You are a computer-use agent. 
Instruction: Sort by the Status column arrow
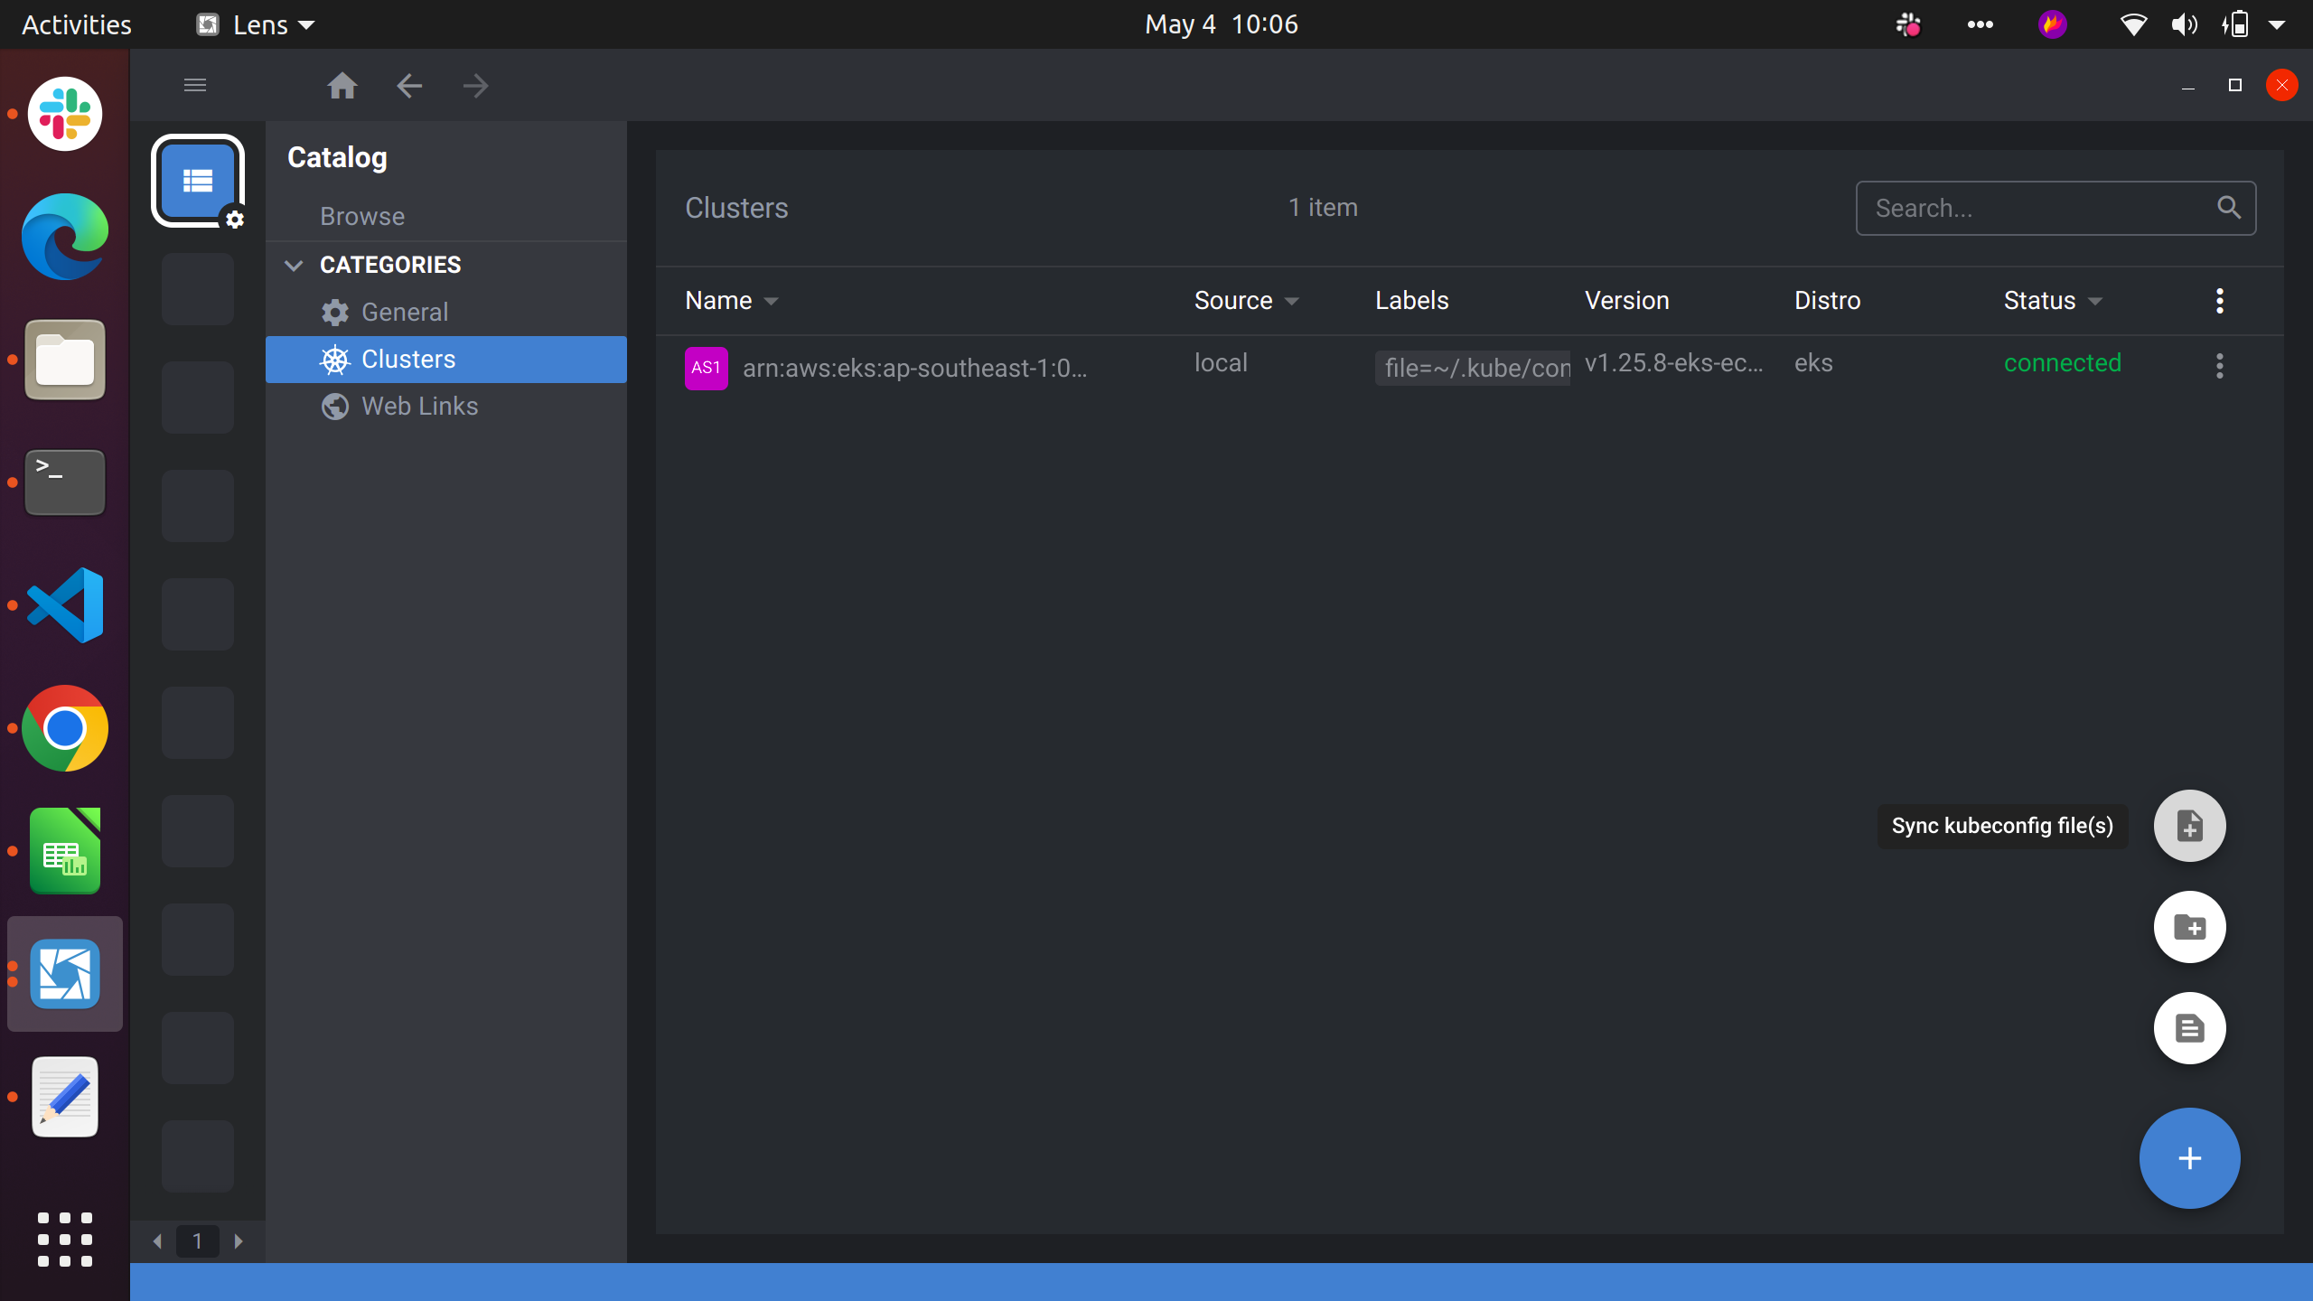click(2095, 302)
